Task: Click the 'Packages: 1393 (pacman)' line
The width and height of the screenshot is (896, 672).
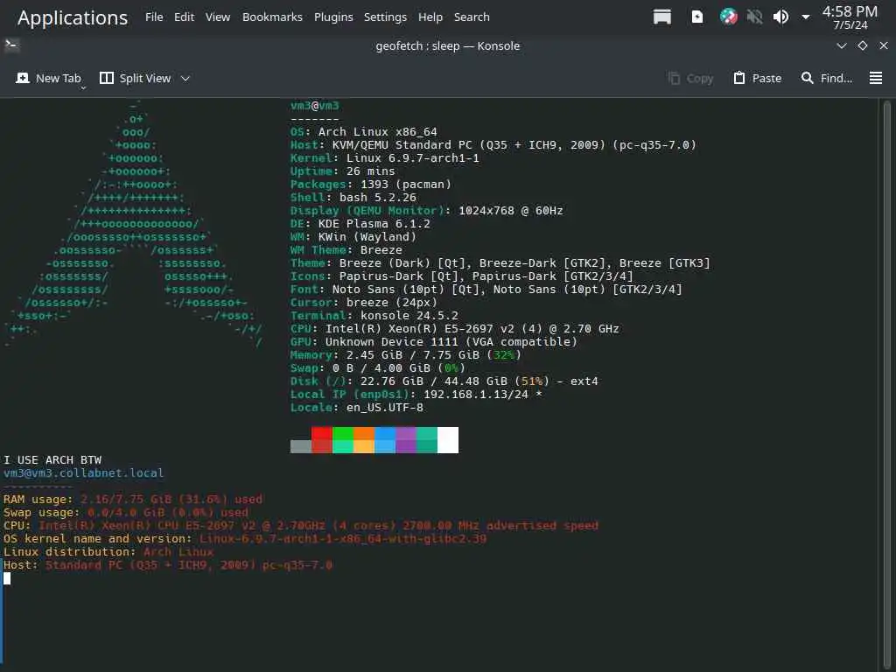Action: pyautogui.click(x=371, y=185)
